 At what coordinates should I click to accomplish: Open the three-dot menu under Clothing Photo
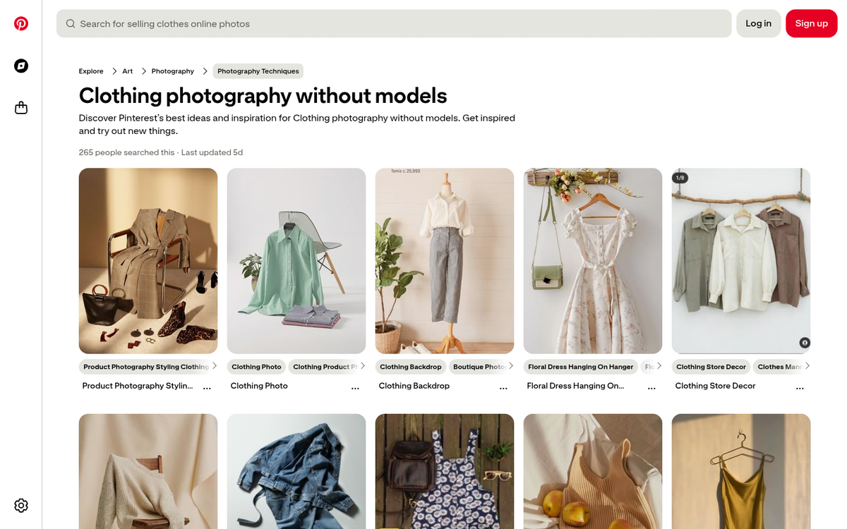click(x=355, y=387)
